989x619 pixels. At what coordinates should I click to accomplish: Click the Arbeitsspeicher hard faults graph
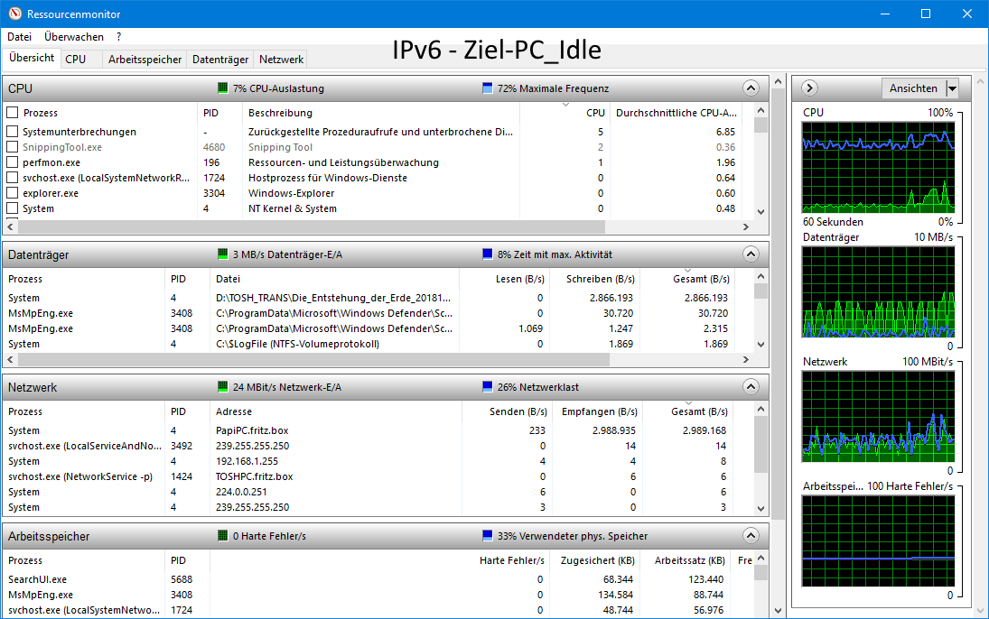[878, 540]
